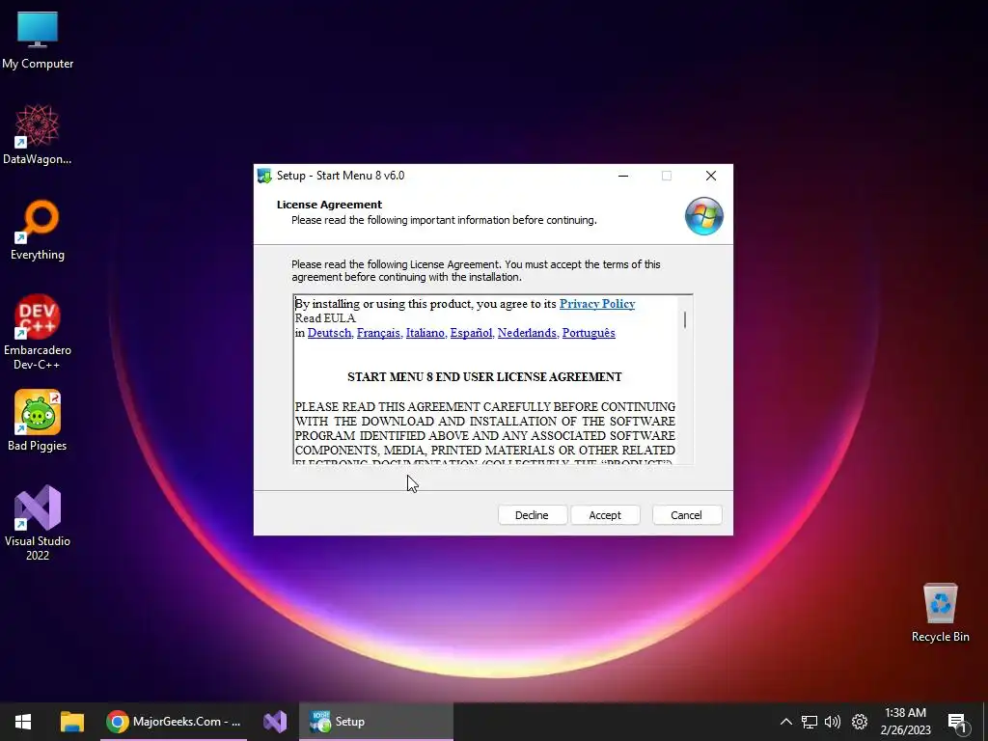Open notification center icon
This screenshot has width=988, height=741.
click(957, 722)
